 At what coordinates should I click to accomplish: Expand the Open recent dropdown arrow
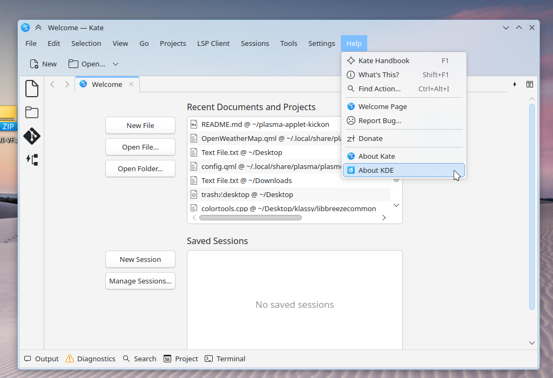pos(116,64)
